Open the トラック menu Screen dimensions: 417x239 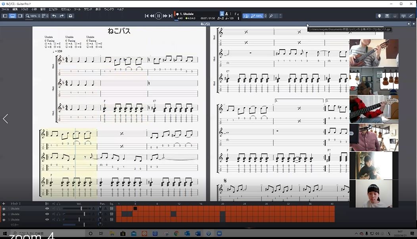tap(25, 9)
